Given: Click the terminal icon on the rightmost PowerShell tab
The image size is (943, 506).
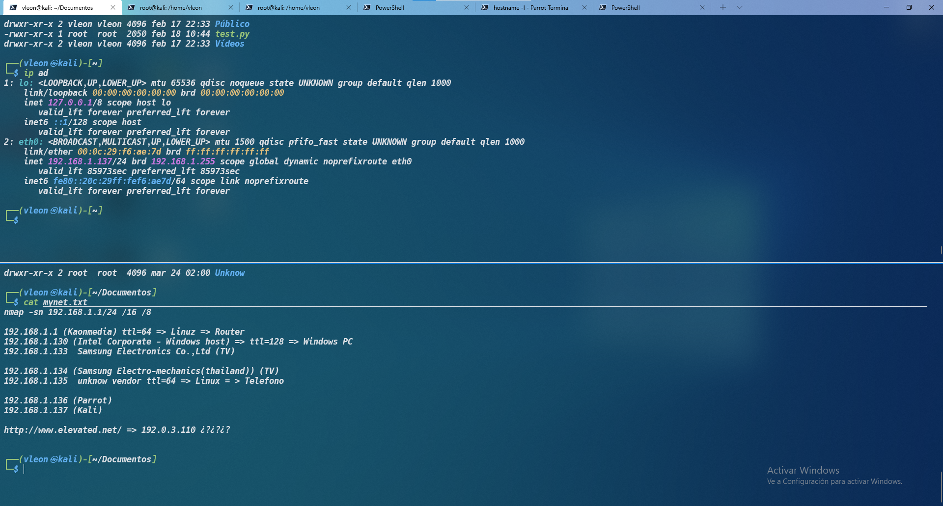Looking at the screenshot, I should 603,8.
